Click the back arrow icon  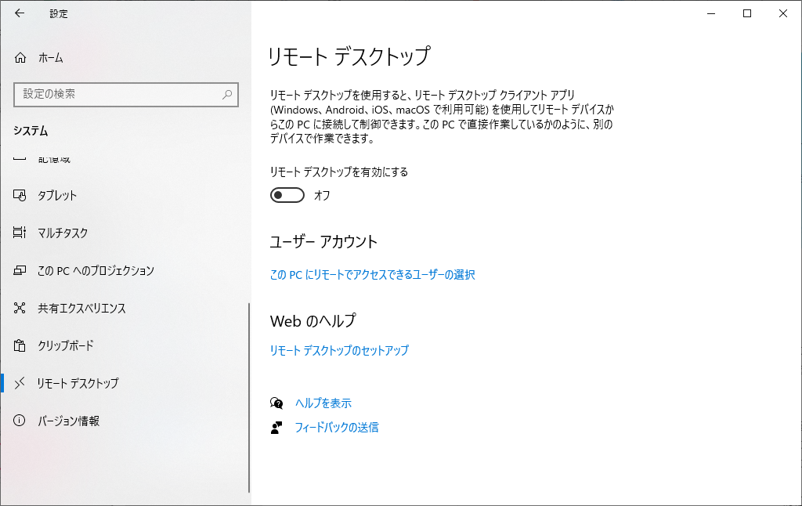tap(20, 13)
